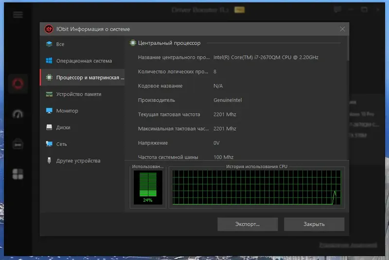Select Процессор и материнская category
Image resolution: width=389 pixels, height=260 pixels.
[x=82, y=77]
